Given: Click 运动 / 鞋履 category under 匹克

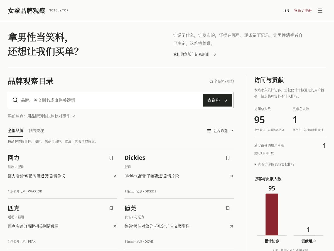Looking at the screenshot, I should (16, 217).
